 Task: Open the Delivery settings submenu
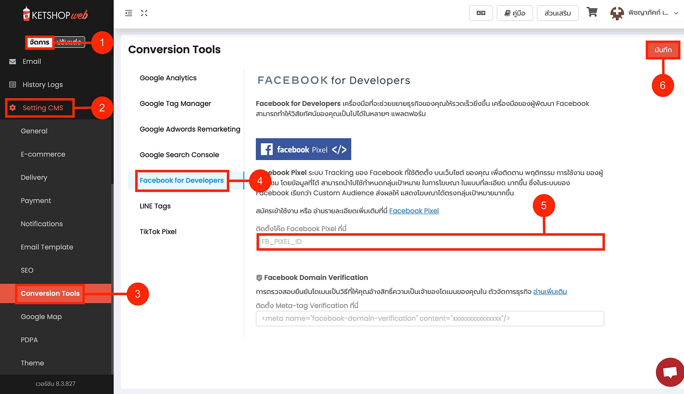(34, 177)
